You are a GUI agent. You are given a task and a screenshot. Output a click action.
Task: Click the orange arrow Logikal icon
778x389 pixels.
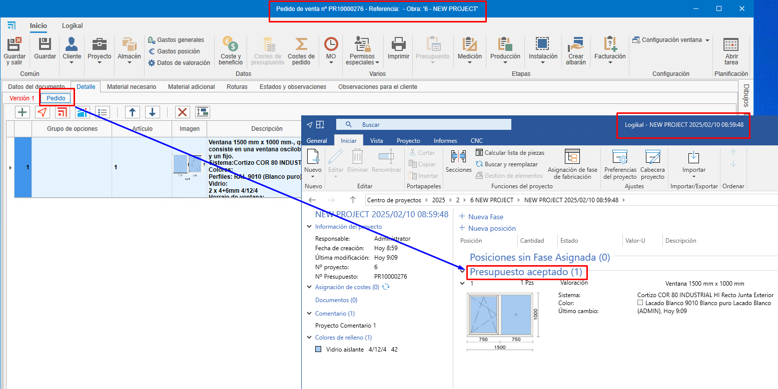click(x=43, y=112)
